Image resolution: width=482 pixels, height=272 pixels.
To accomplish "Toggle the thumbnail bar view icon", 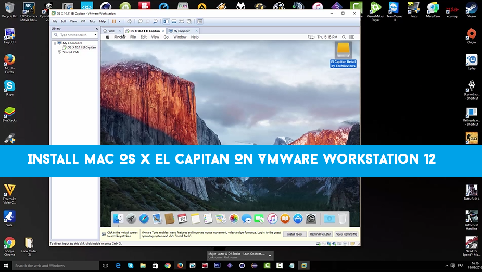I will pos(174,21).
